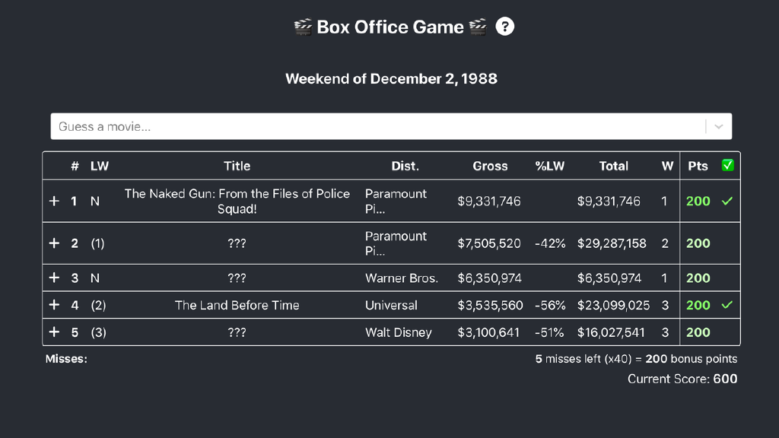Toggle the green checkbox in table header

pyautogui.click(x=728, y=166)
